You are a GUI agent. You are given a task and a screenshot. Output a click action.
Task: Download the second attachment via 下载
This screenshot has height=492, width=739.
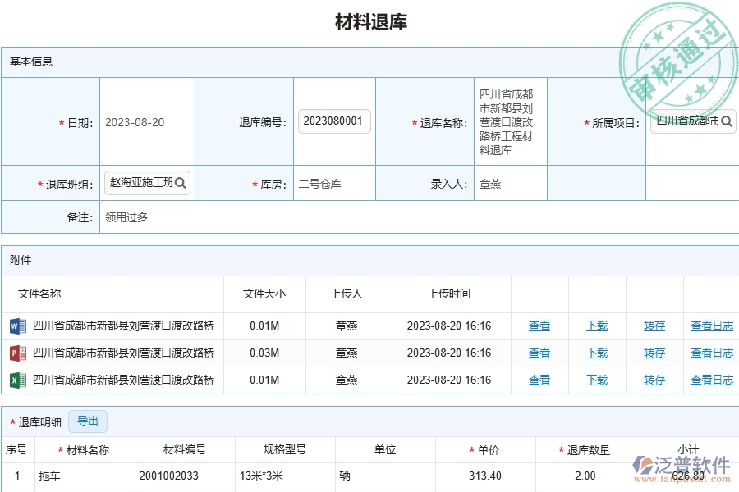tap(596, 353)
